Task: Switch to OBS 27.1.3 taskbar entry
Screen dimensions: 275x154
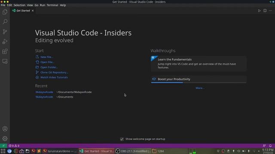Action: [x=133, y=151]
